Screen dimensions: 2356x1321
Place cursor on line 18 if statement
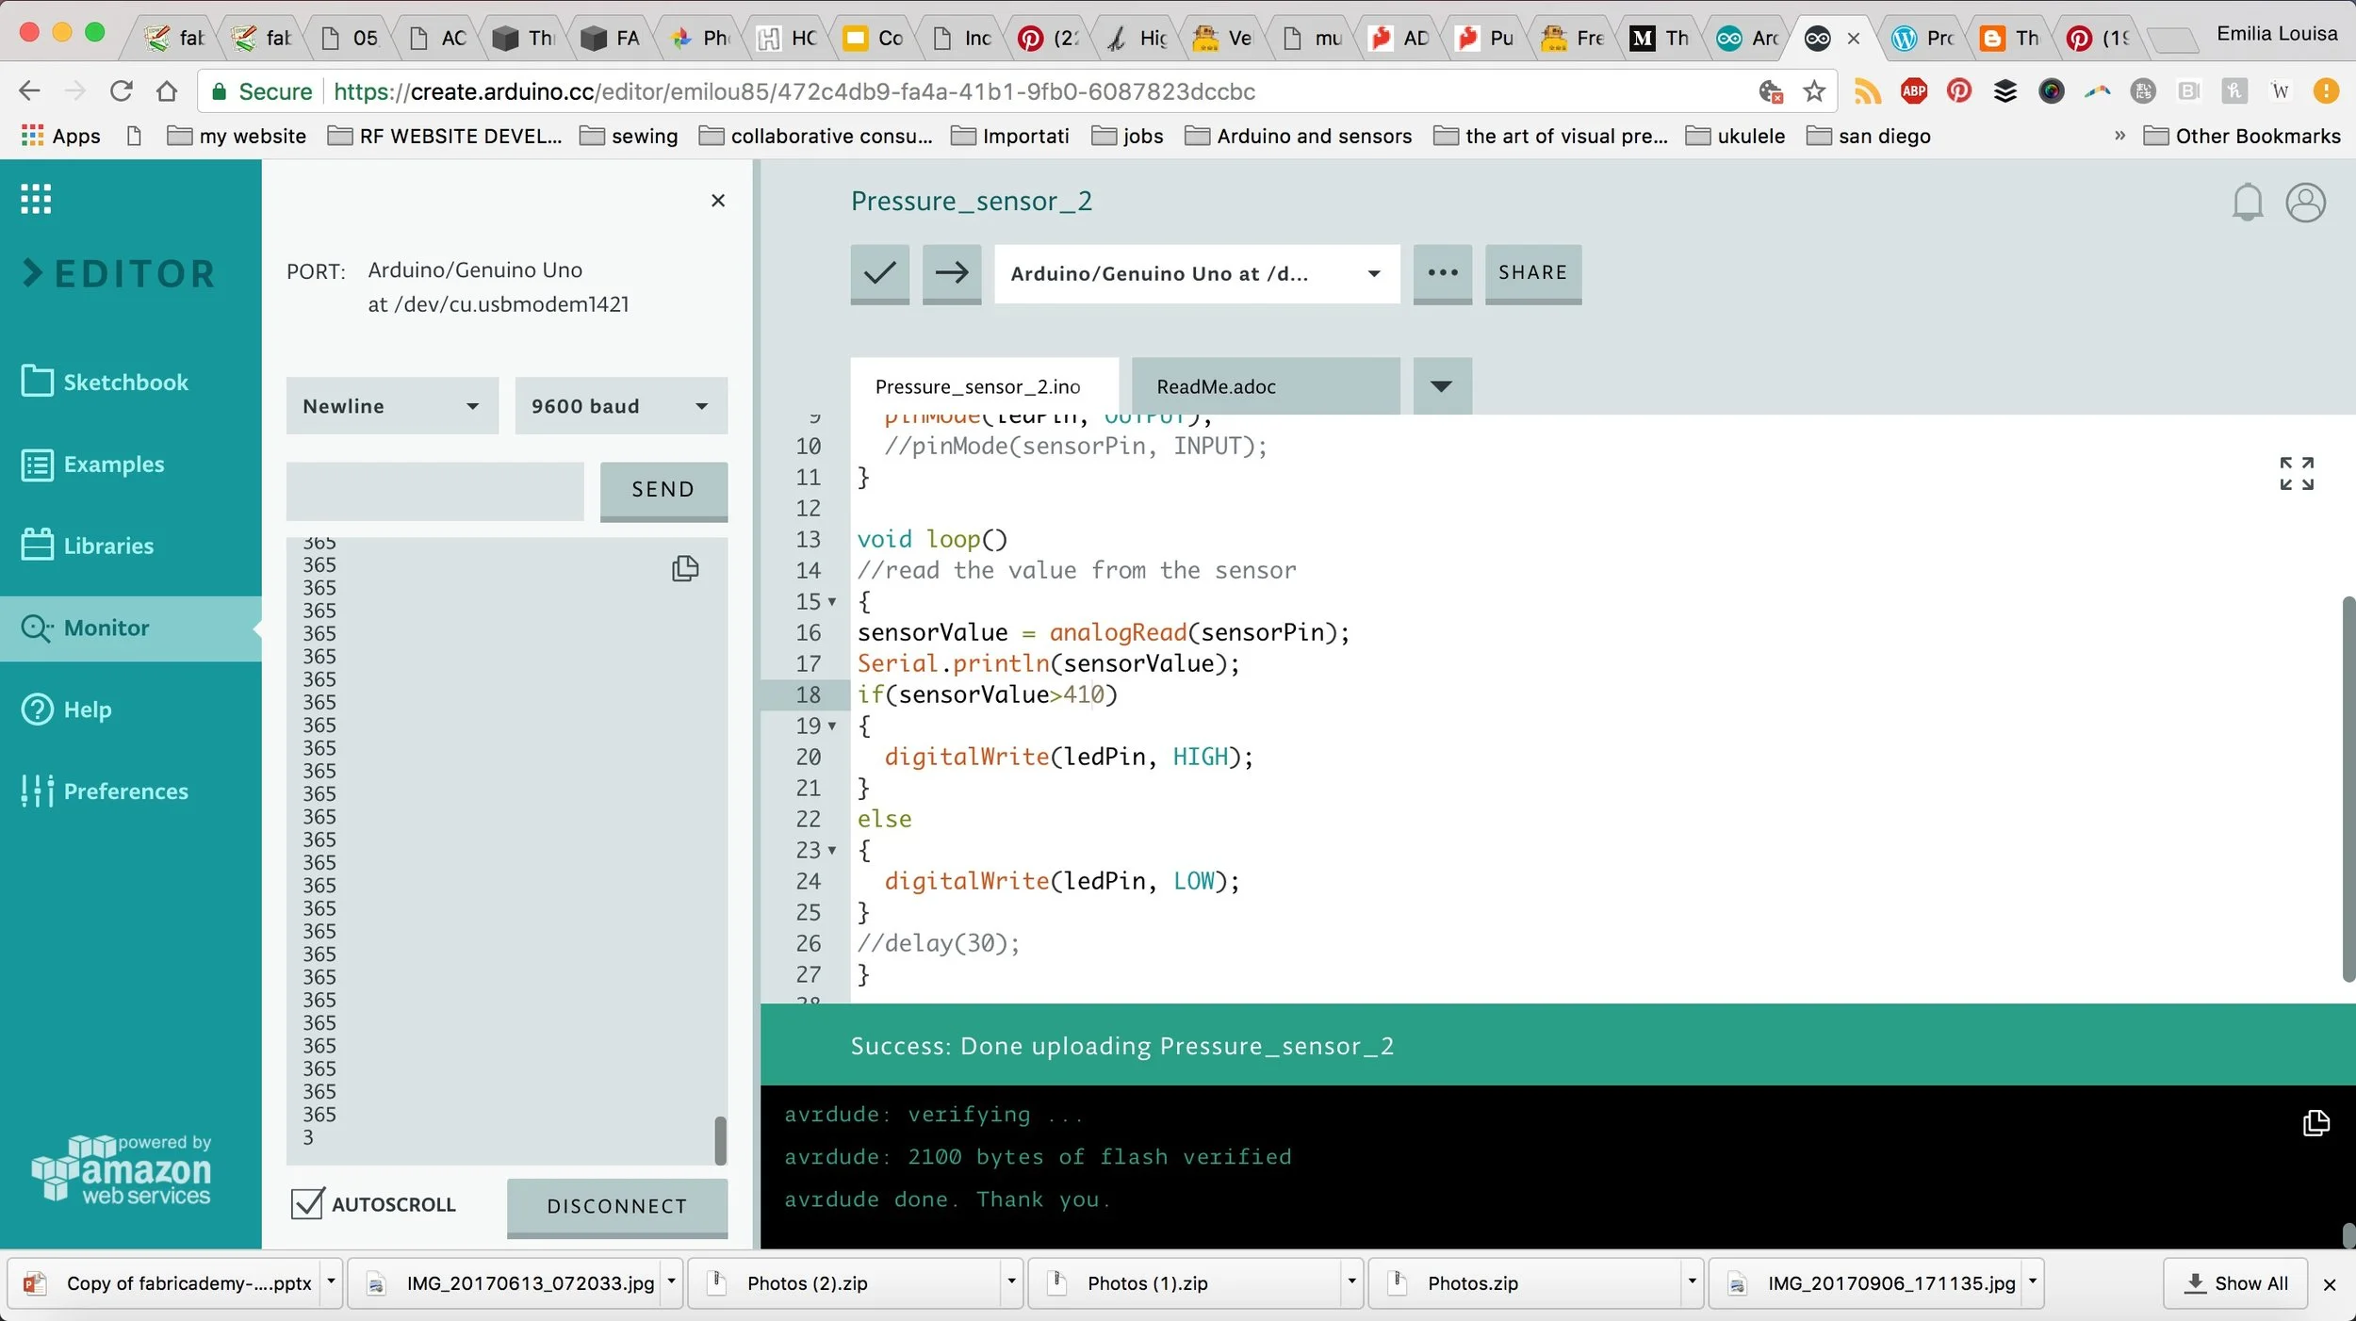pos(986,694)
